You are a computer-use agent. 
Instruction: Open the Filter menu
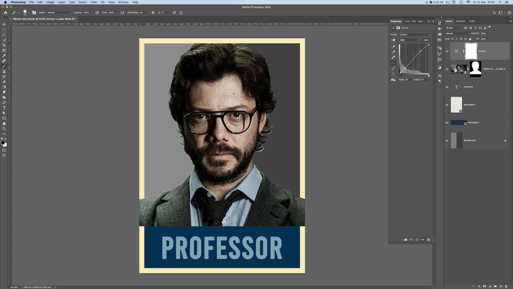[x=94, y=2]
